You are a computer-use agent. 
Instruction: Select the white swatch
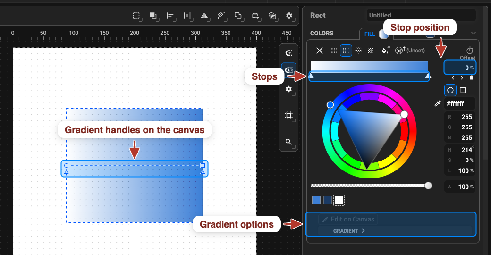pyautogui.click(x=339, y=200)
